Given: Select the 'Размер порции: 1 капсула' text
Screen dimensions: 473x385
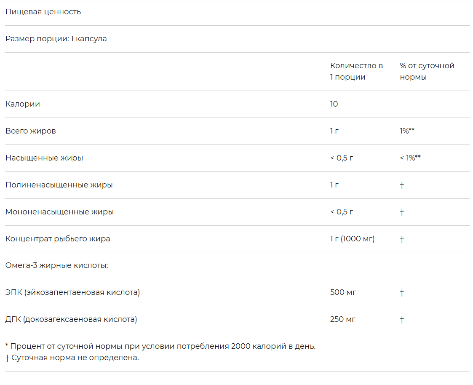Looking at the screenshot, I should (56, 39).
